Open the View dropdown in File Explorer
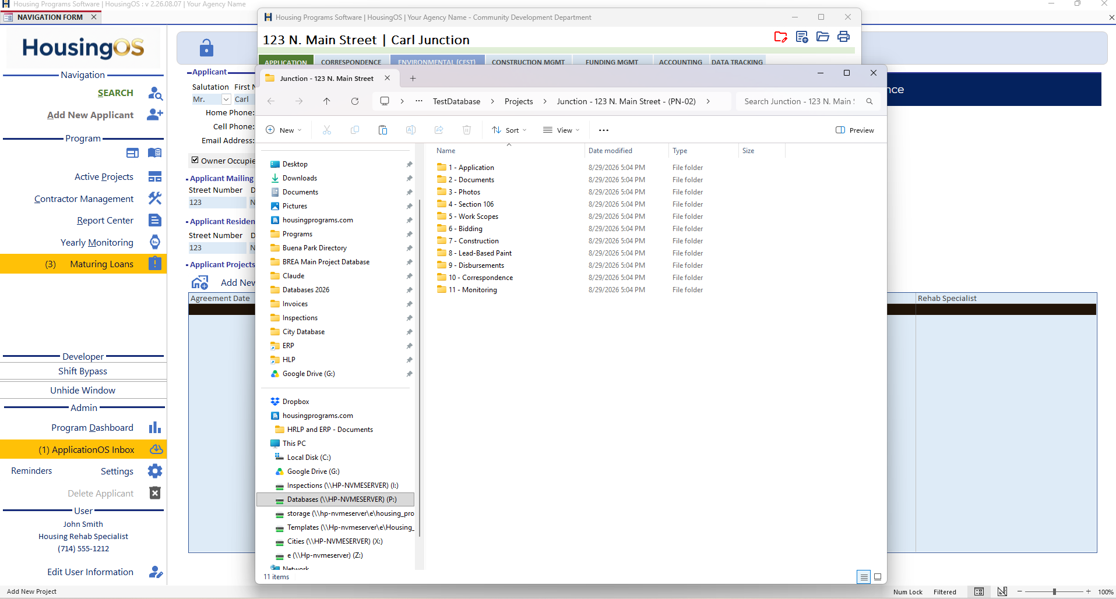This screenshot has width=1116, height=599. (x=561, y=130)
